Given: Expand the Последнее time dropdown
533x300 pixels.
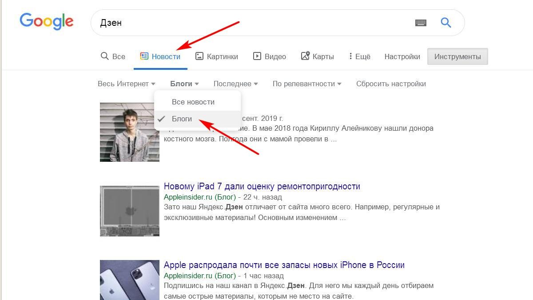Looking at the screenshot, I should (x=235, y=84).
